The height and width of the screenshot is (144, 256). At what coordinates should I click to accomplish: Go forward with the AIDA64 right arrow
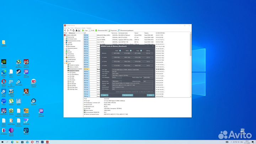(68, 30)
